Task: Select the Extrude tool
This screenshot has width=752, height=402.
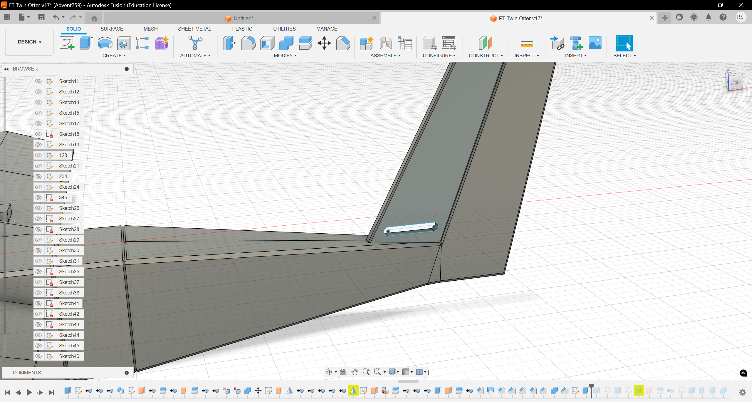Action: [86, 43]
